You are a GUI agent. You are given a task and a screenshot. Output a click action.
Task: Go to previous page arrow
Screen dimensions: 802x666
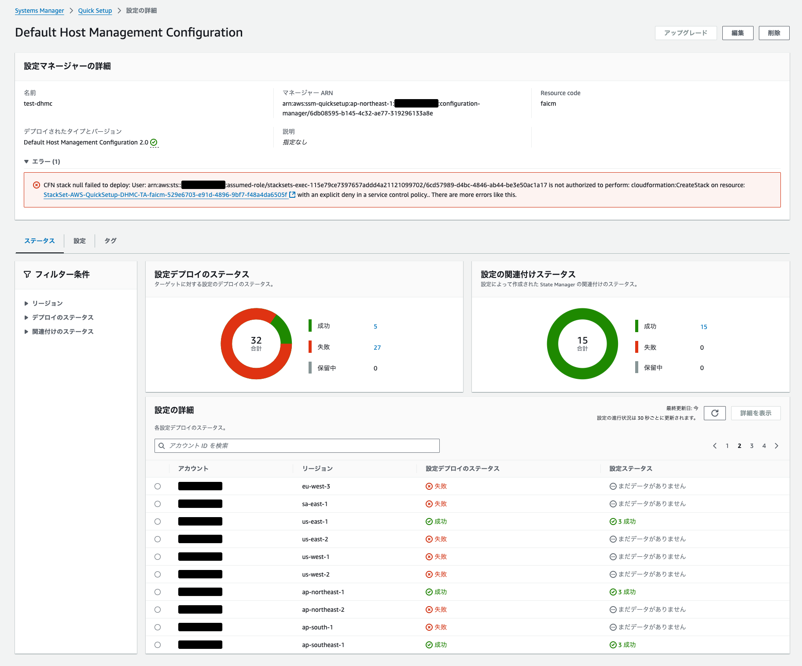click(x=715, y=446)
